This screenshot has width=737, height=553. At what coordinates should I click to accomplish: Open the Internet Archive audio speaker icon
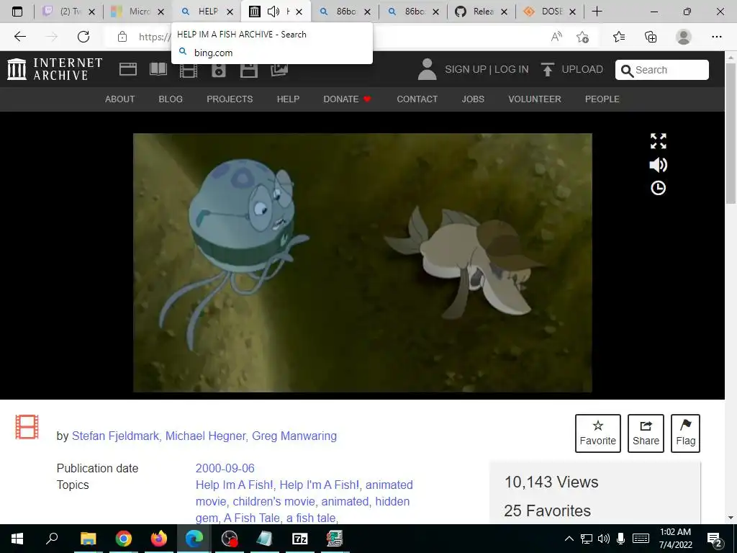(x=219, y=71)
